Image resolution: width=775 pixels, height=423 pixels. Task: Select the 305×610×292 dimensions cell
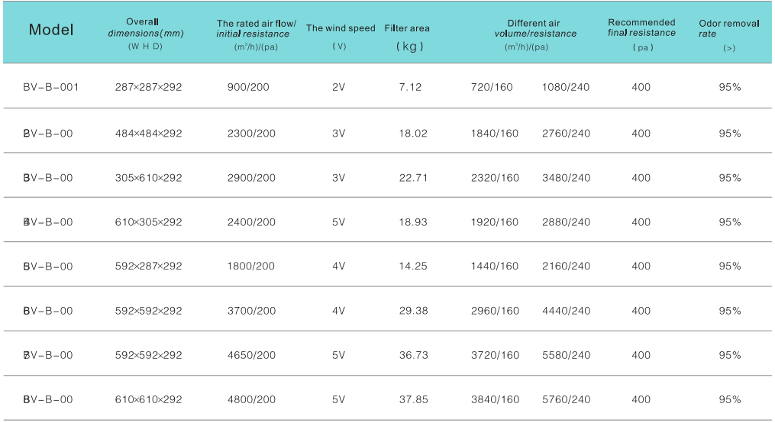[x=148, y=178]
